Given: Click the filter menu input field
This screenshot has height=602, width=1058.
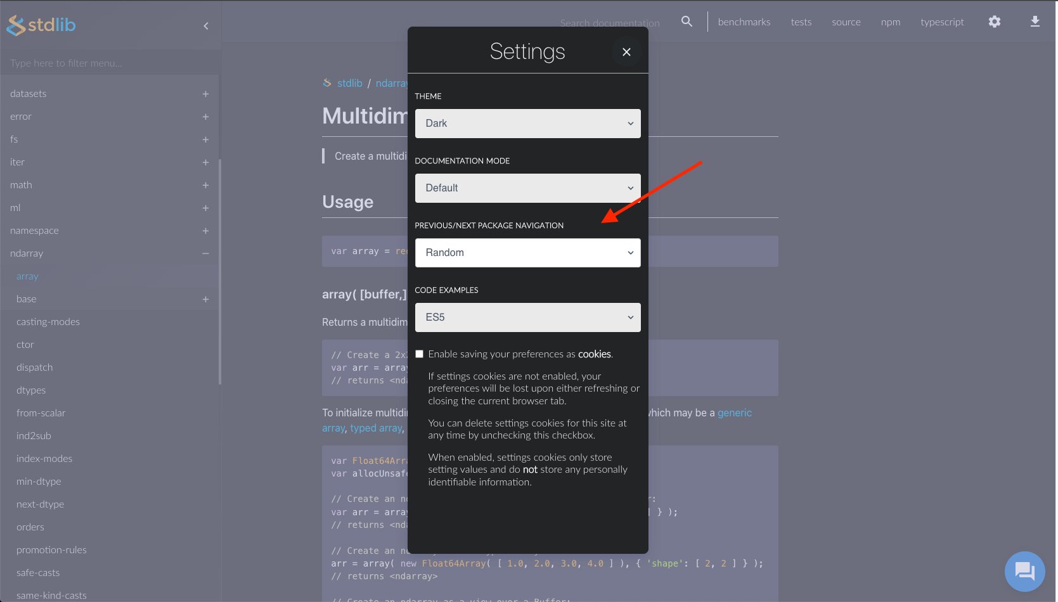Looking at the screenshot, I should coord(109,63).
